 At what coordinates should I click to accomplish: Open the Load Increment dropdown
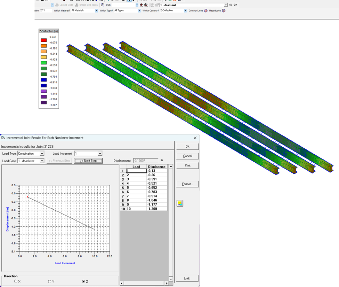tap(100, 154)
